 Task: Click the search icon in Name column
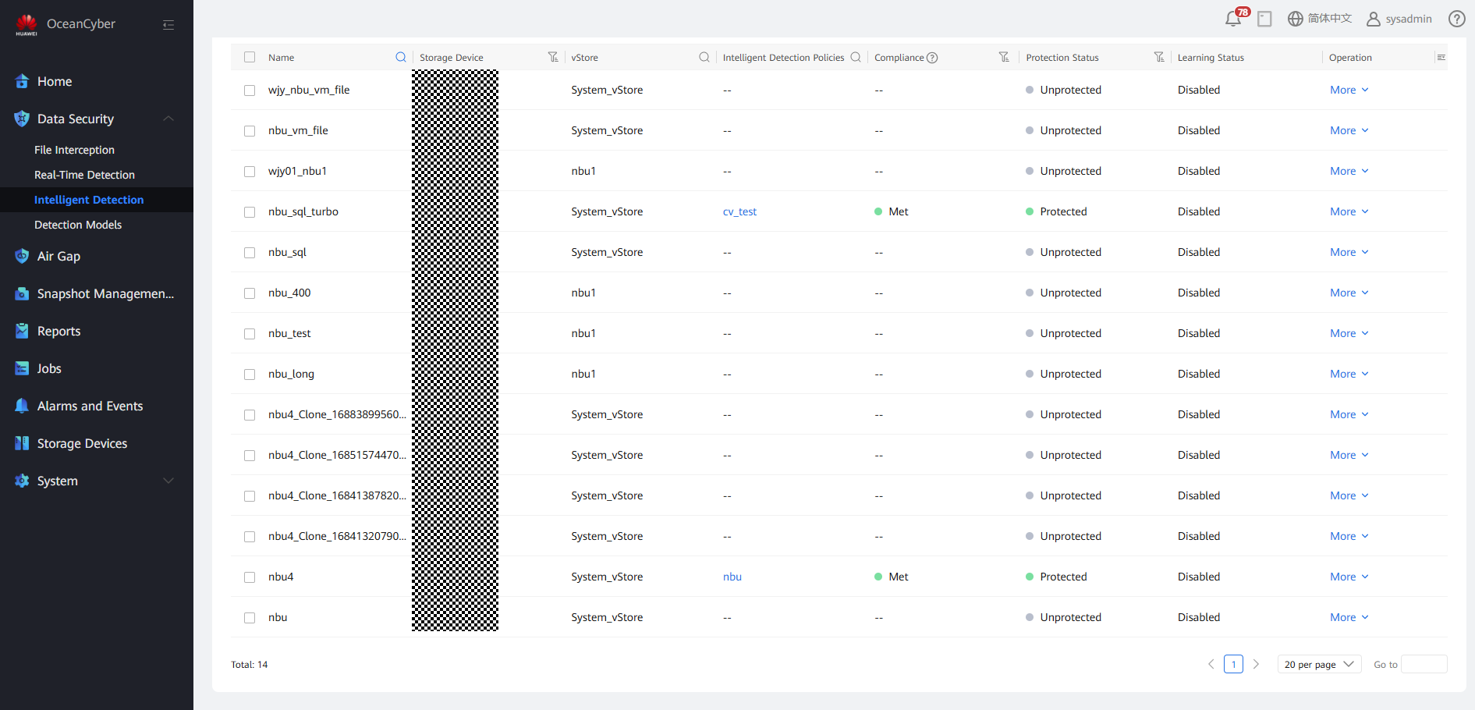click(x=401, y=57)
